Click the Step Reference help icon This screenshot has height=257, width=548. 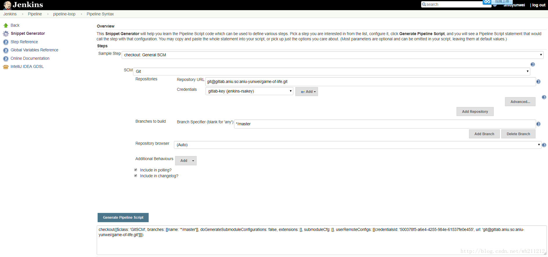click(x=6, y=42)
